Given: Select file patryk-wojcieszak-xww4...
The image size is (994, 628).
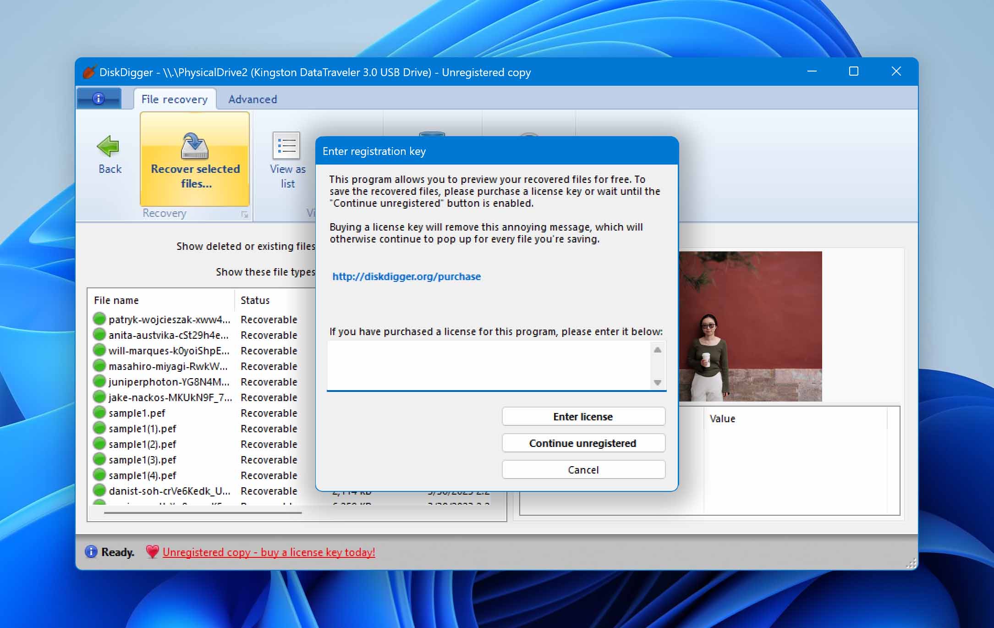Looking at the screenshot, I should coord(169,320).
